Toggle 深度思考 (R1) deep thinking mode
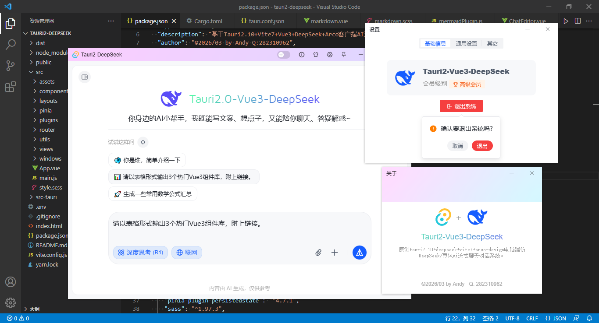This screenshot has height=323, width=599. click(x=140, y=253)
